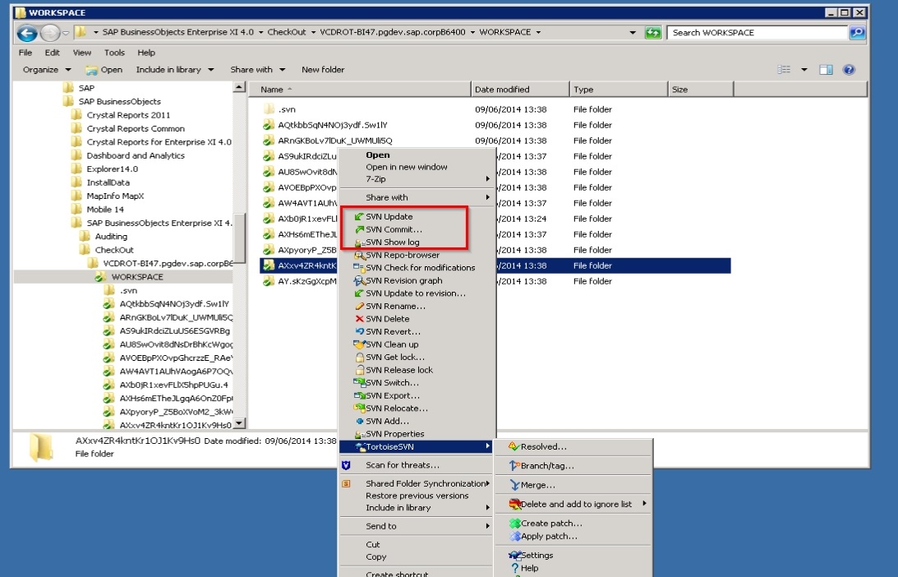Open the Organize dropdown
This screenshot has width=898, height=577.
coord(46,69)
